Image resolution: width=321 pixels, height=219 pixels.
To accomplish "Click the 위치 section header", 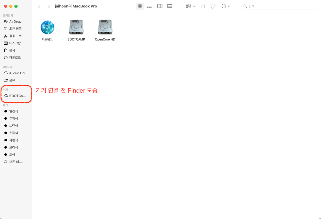I will tap(5, 90).
